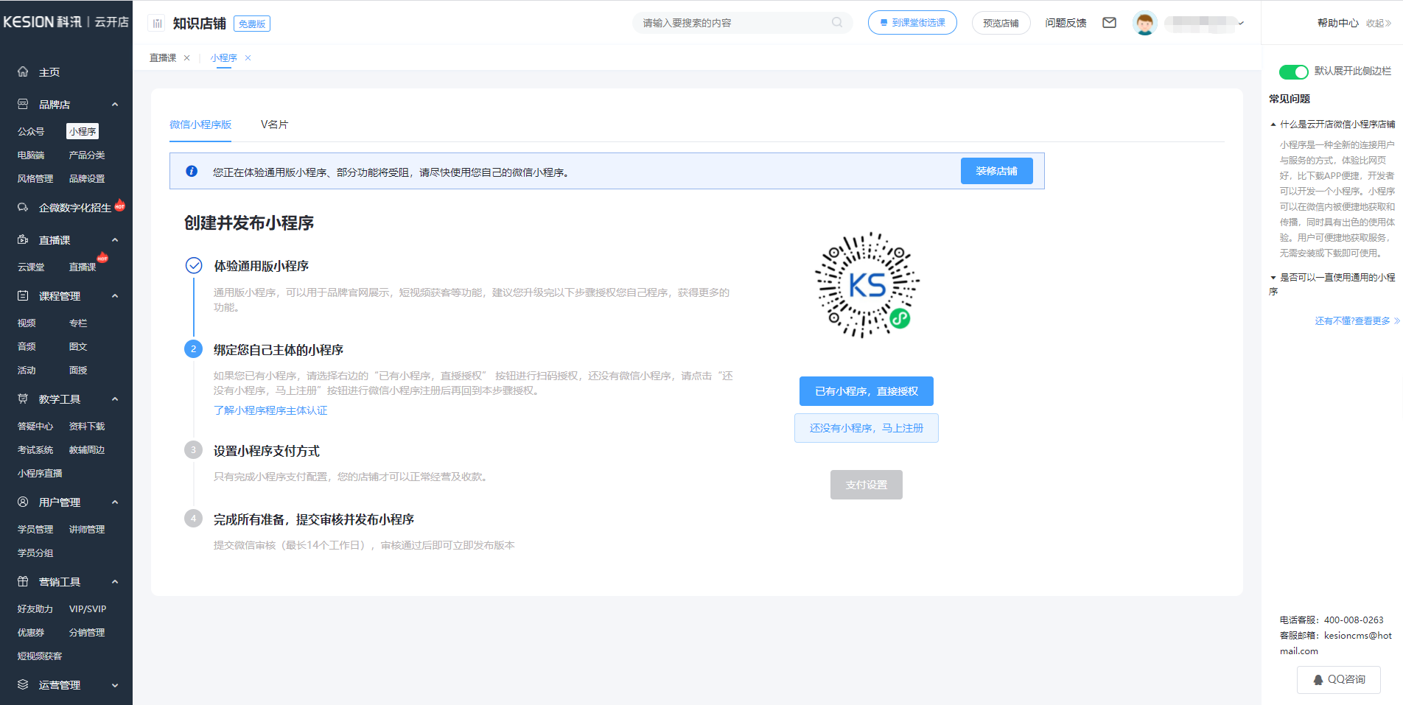Open 云课堂 in sidebar
This screenshot has width=1403, height=705.
[31, 267]
